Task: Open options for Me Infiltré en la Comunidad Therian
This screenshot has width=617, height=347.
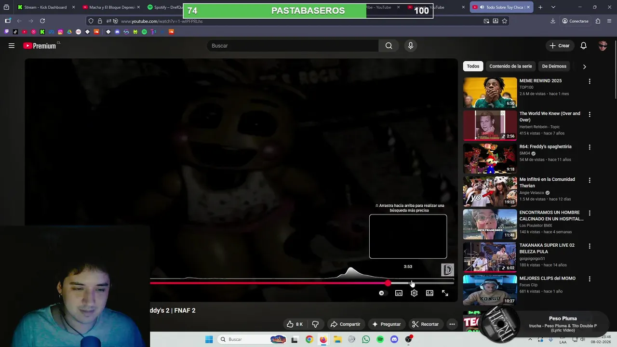Action: pyautogui.click(x=589, y=180)
